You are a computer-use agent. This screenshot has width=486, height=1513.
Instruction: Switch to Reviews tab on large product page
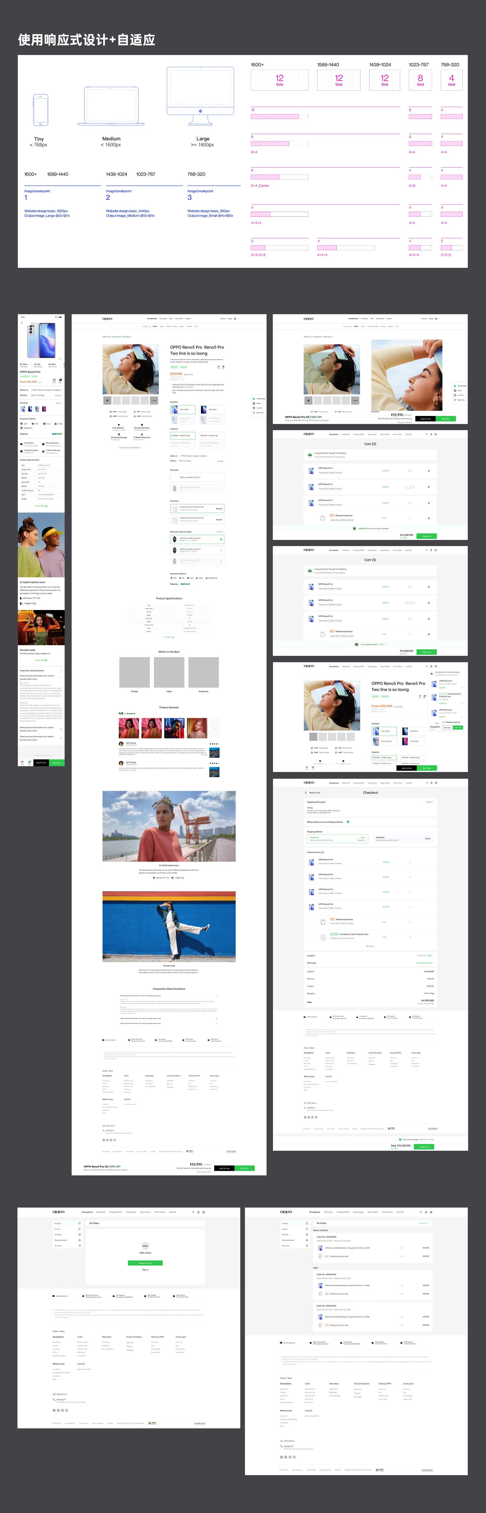[190, 326]
